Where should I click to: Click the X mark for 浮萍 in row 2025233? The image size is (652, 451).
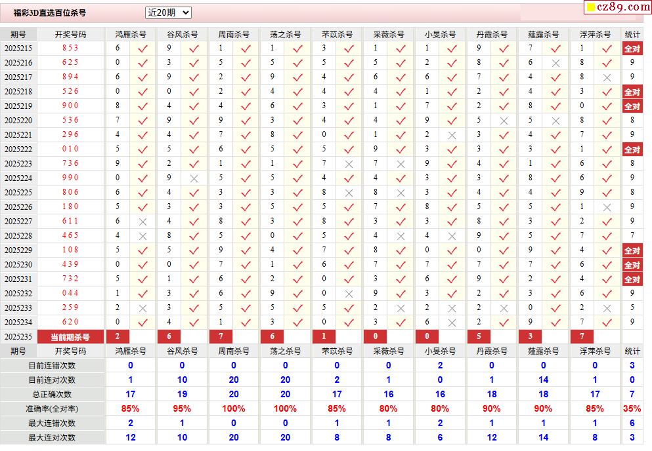point(607,309)
